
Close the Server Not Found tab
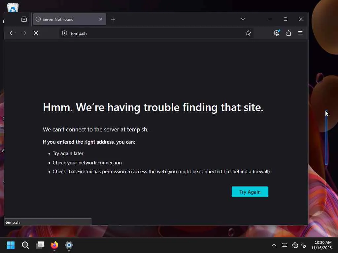[x=101, y=19]
